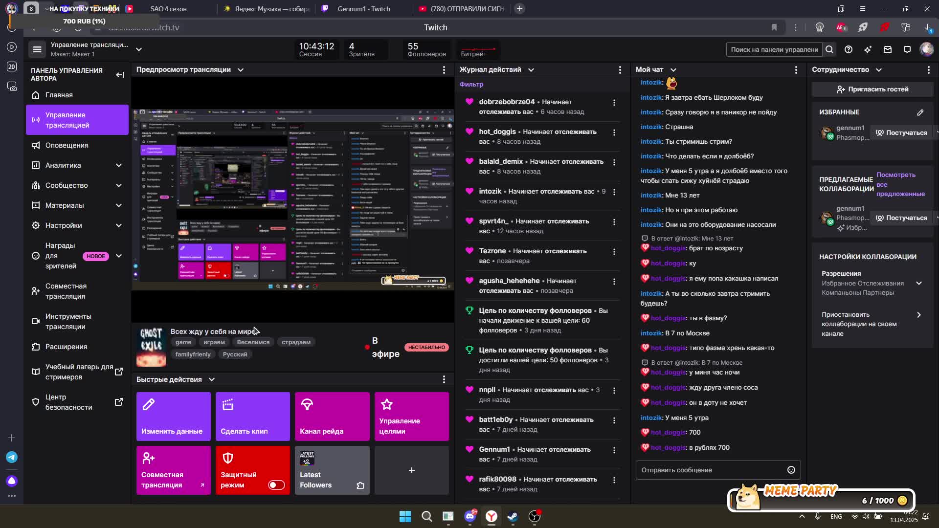Open the sparkle what's new icon

[x=868, y=49]
